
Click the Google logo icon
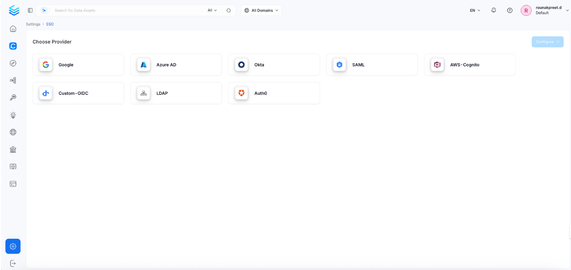46,65
